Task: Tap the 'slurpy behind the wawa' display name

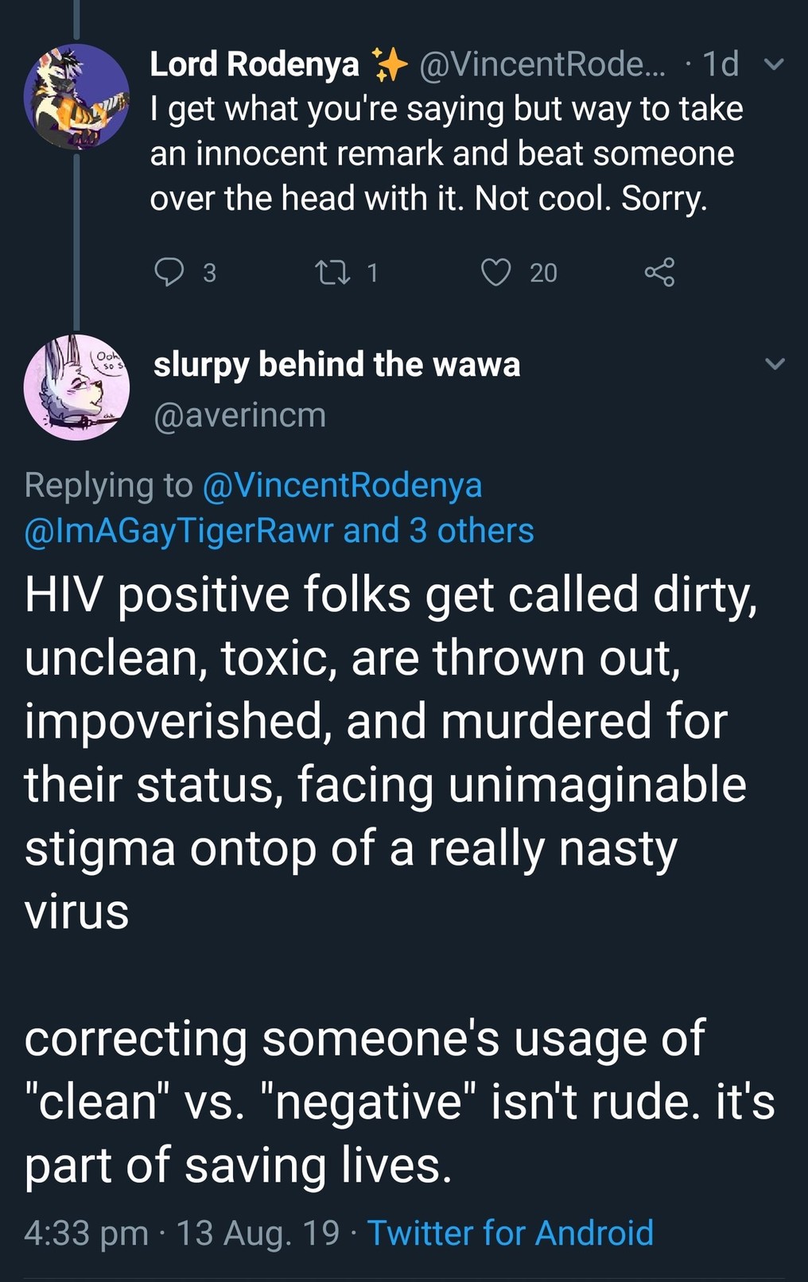Action: coord(336,364)
